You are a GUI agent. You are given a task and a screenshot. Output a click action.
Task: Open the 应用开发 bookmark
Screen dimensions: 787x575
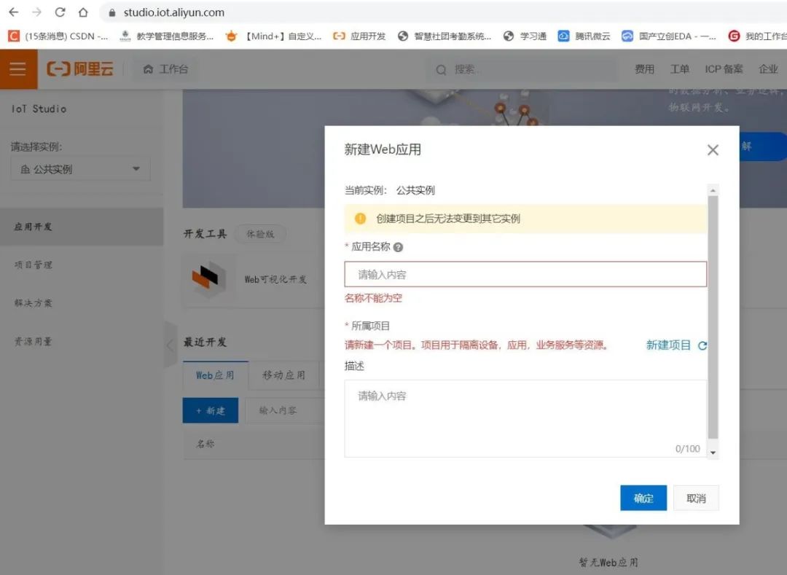tap(359, 36)
